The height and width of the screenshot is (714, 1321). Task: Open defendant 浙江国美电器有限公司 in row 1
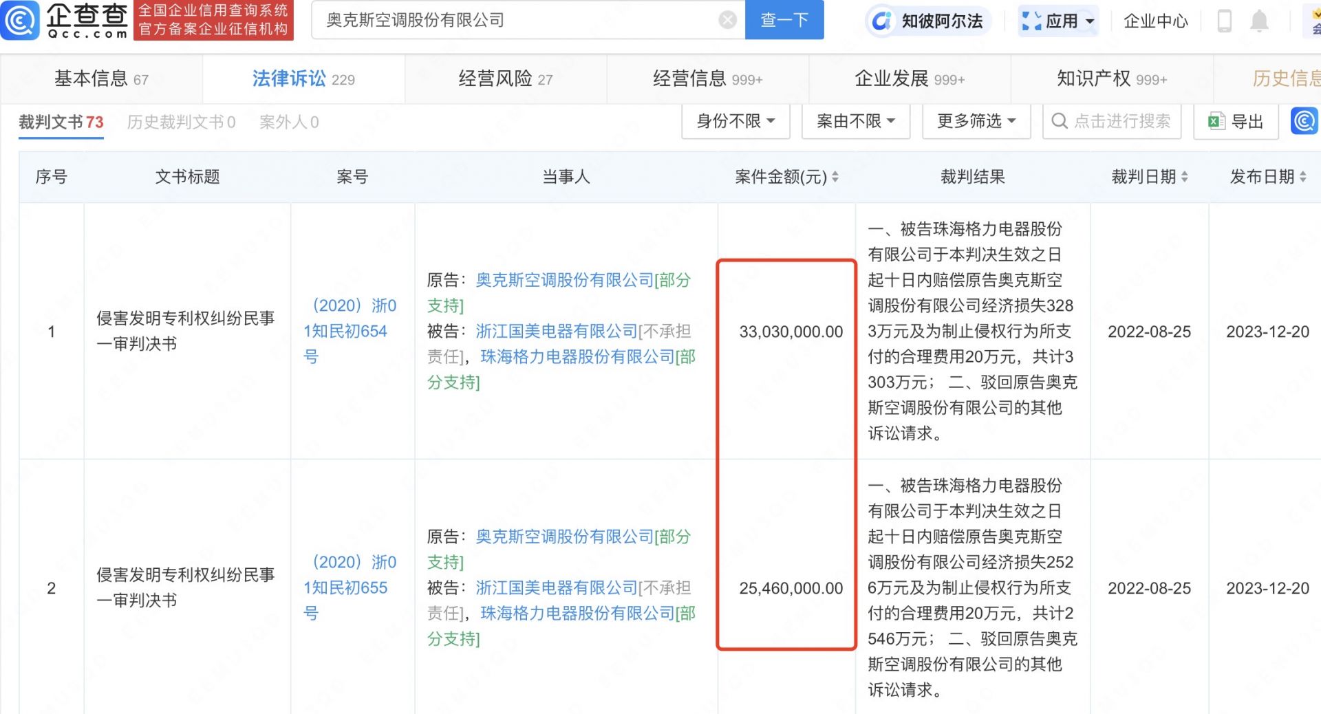(557, 331)
